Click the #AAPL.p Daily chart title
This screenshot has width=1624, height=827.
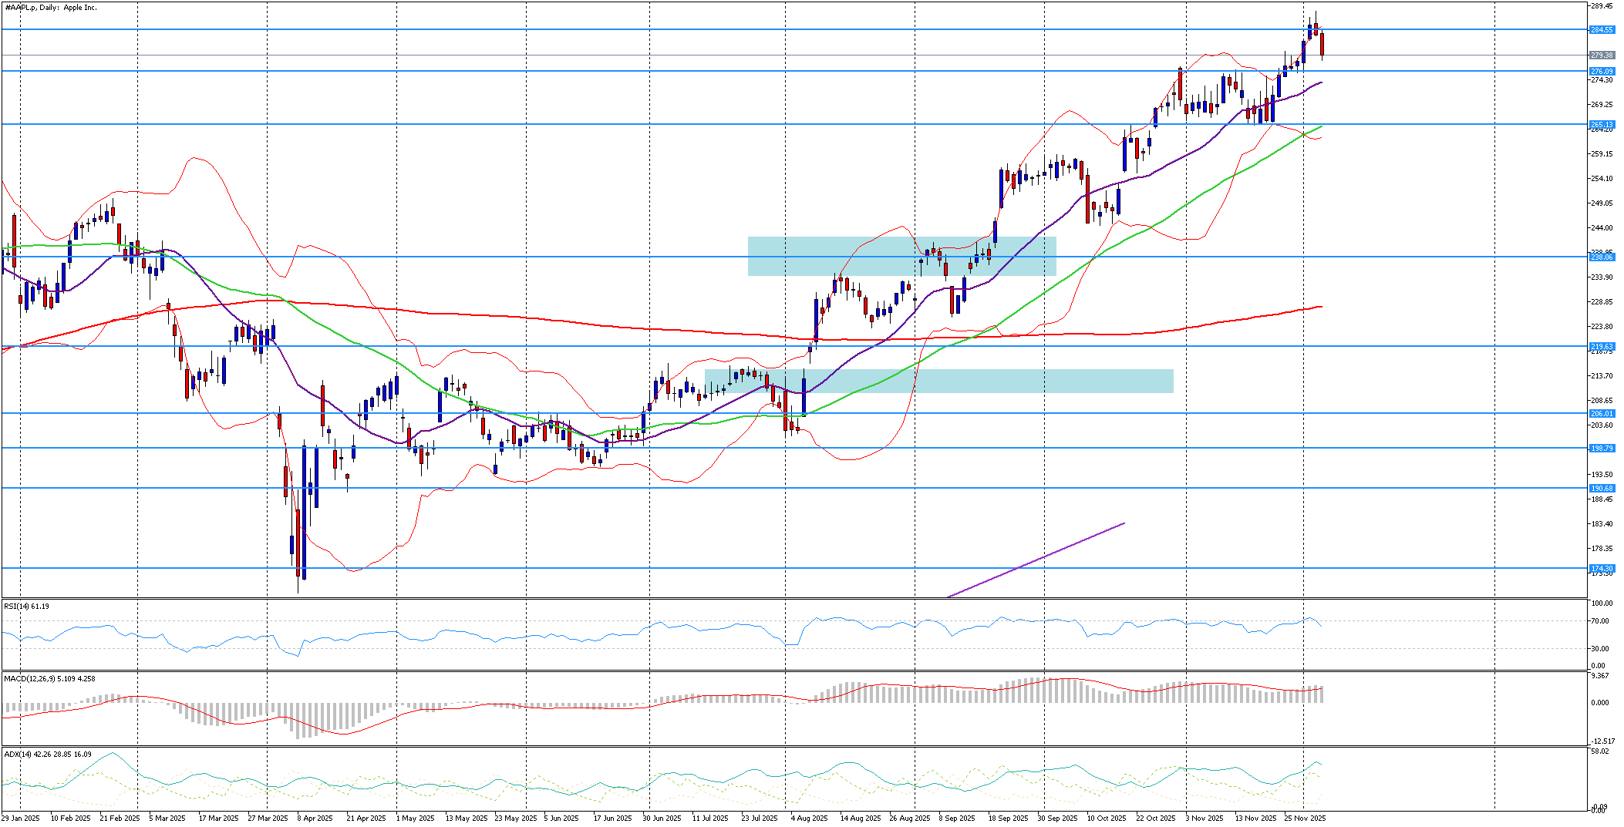point(51,8)
